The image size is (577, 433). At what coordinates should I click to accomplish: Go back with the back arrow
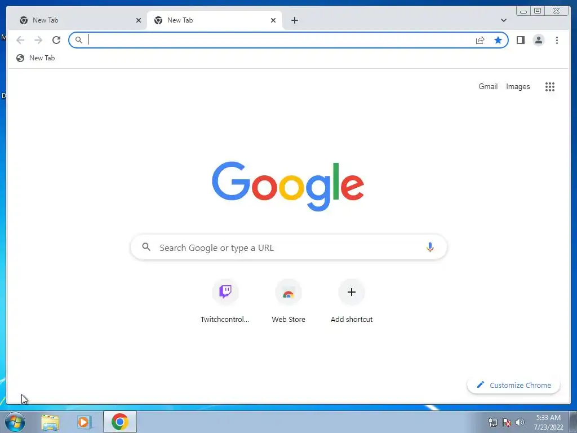pyautogui.click(x=20, y=40)
